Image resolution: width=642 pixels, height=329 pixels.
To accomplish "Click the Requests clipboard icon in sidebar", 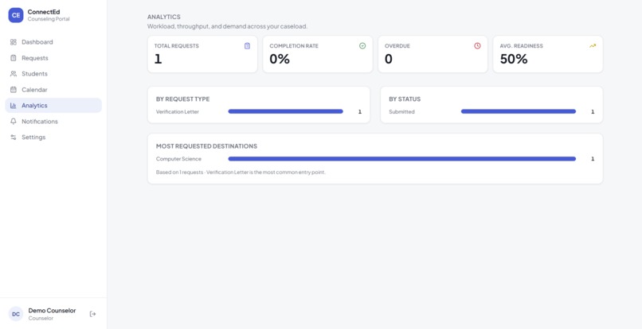I will 13,58.
